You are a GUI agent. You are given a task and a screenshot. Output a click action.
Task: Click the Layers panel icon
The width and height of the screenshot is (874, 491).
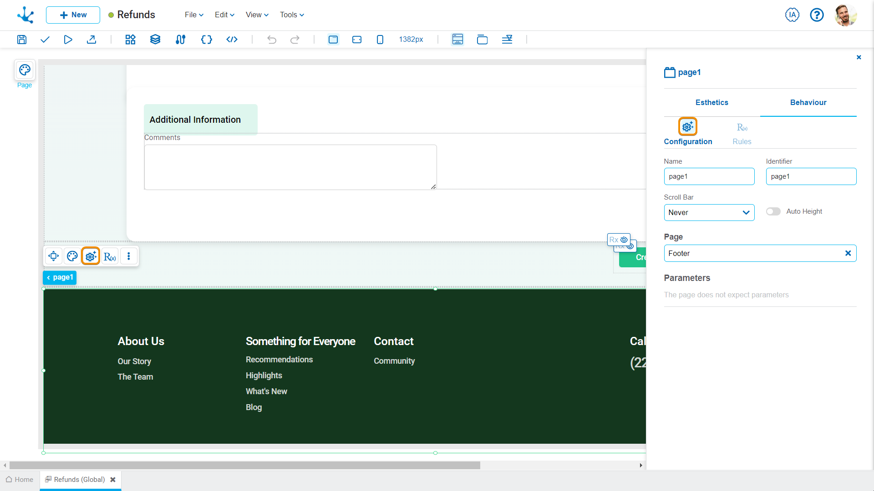155,39
